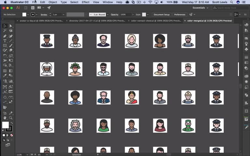
Task: Open the Effect menu
Action: pos(85,2)
